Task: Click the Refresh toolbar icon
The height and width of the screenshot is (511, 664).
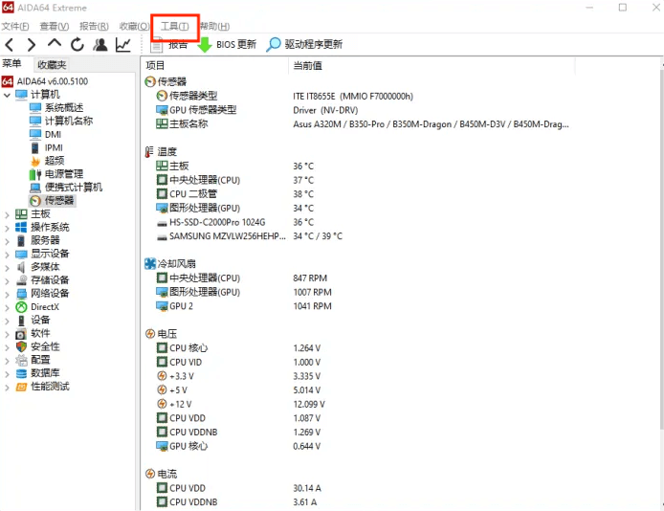Action: coord(77,44)
